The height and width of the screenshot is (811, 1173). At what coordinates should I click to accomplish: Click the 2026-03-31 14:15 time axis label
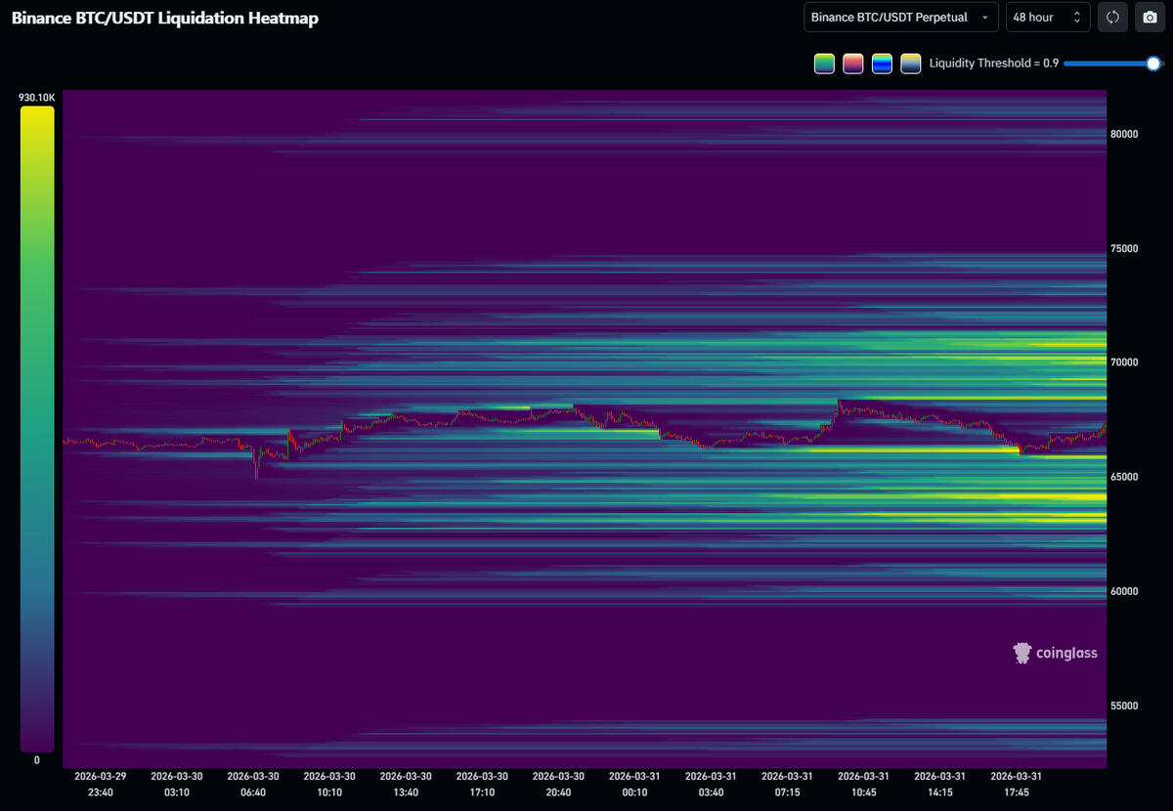coord(940,785)
